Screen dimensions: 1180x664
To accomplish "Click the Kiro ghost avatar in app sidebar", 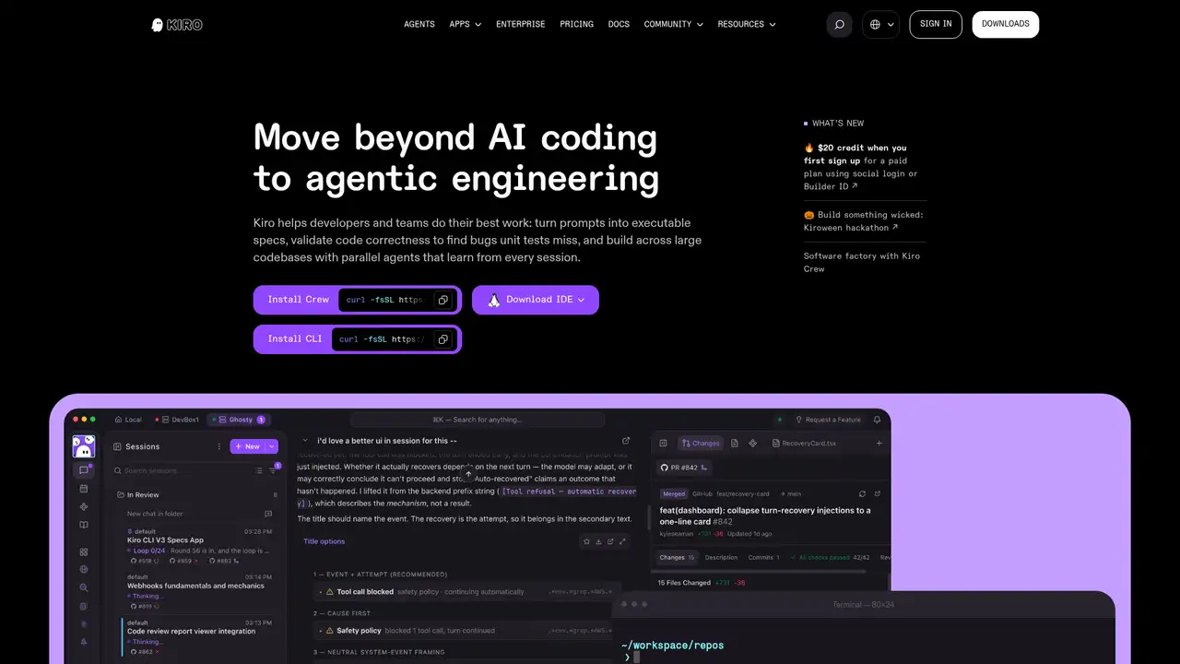I will coord(84,446).
